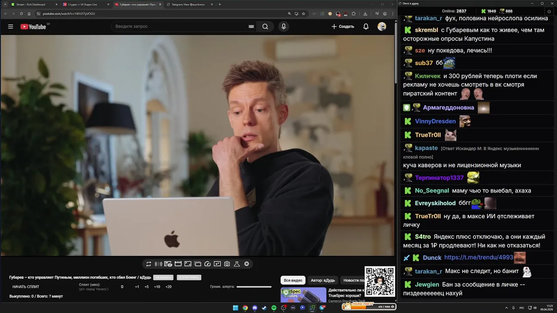
Task: Click username Киличек in chat
Action: click(428, 76)
